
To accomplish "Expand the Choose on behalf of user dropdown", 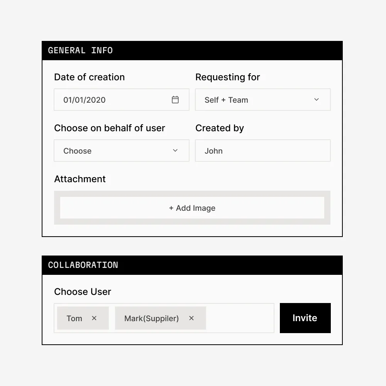I will click(121, 151).
